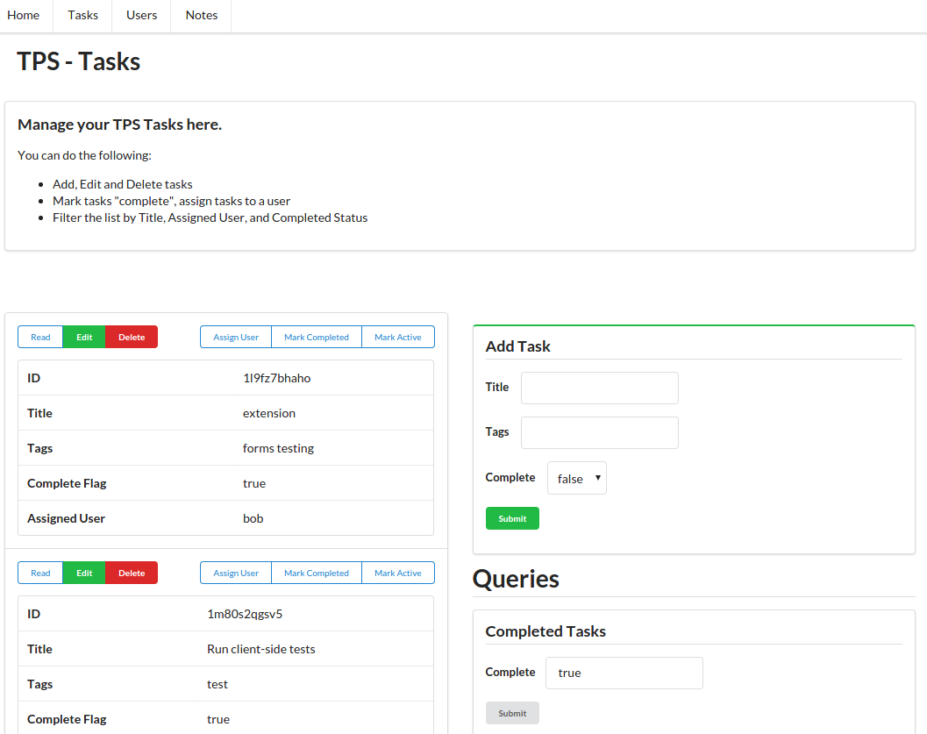Mark the extension task as completed
This screenshot has width=927, height=734.
317,337
